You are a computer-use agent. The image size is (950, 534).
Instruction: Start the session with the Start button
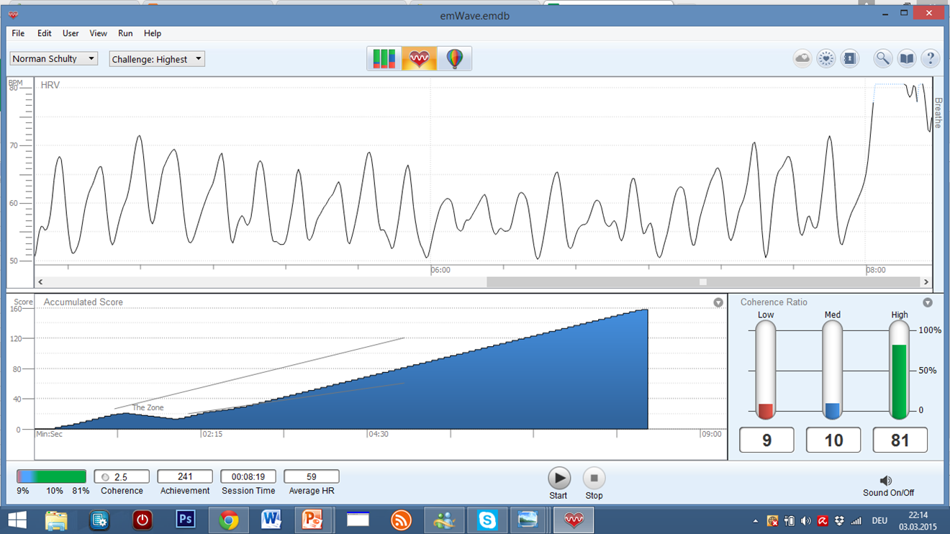pos(558,478)
